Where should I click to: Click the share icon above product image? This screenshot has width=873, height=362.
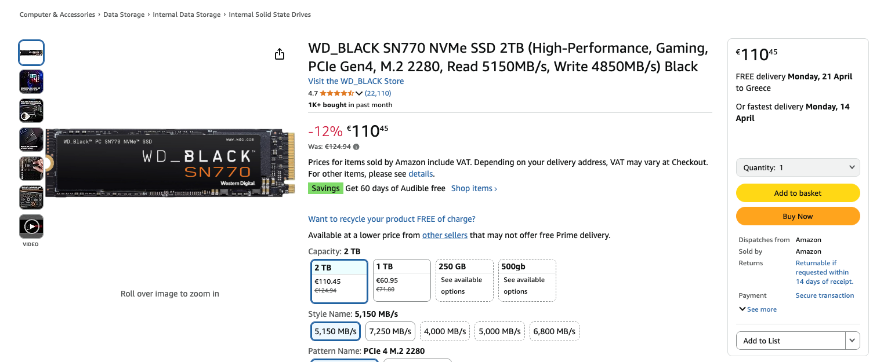280,54
